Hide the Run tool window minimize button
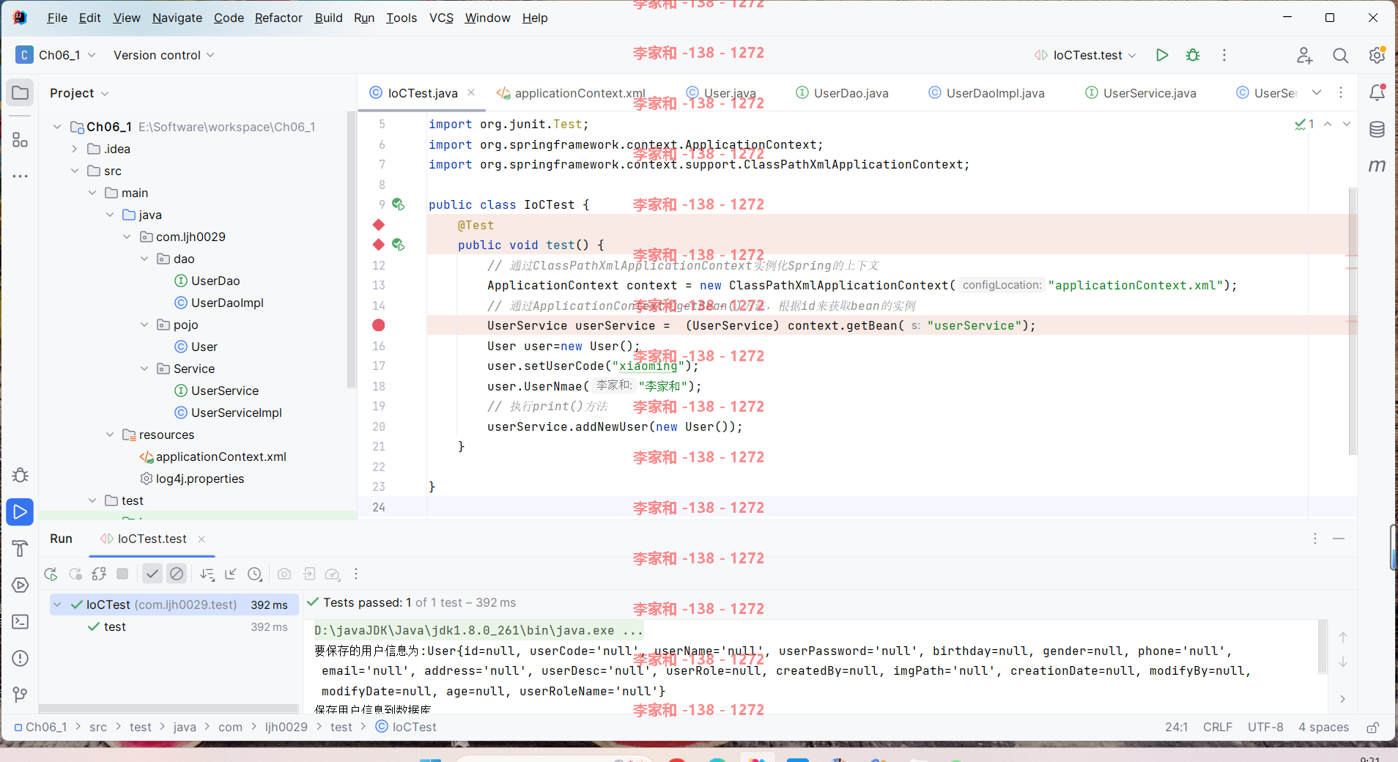This screenshot has width=1398, height=762. (x=1339, y=539)
